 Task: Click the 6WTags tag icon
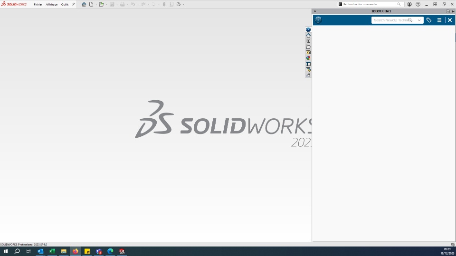(429, 20)
